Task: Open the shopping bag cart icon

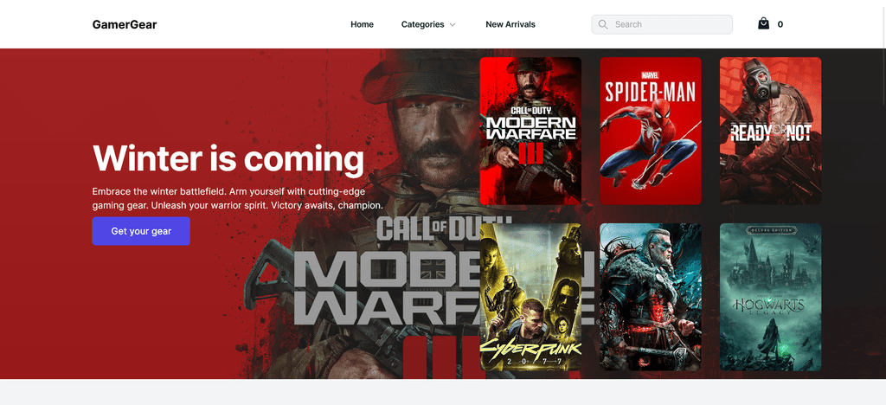Action: (x=763, y=23)
